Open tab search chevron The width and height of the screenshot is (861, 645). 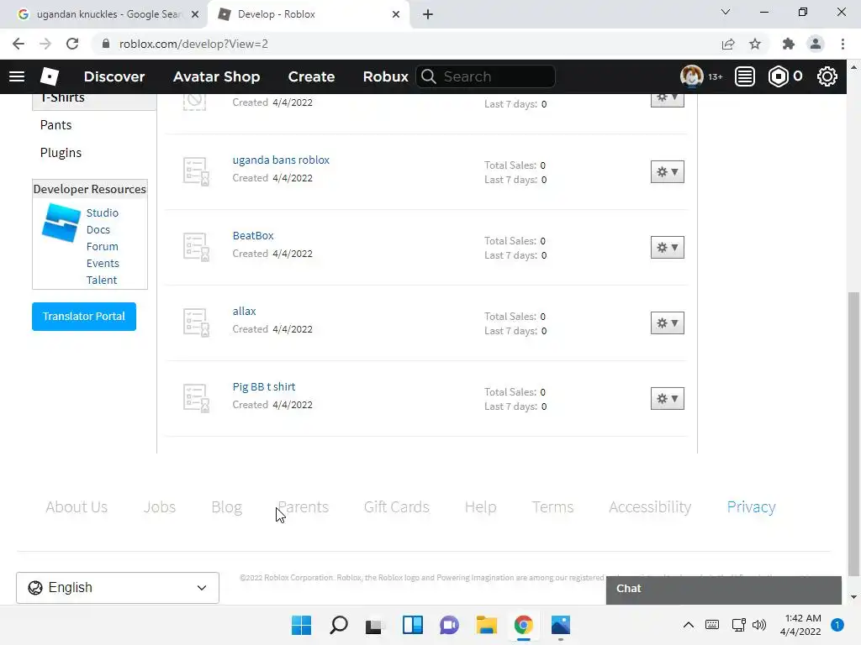pos(726,12)
